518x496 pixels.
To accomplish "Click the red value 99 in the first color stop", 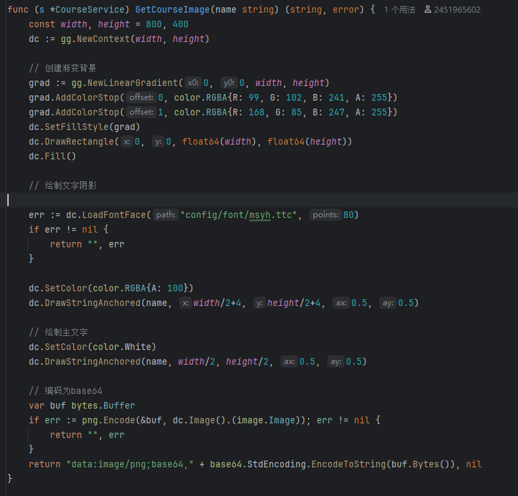I will click(x=254, y=97).
